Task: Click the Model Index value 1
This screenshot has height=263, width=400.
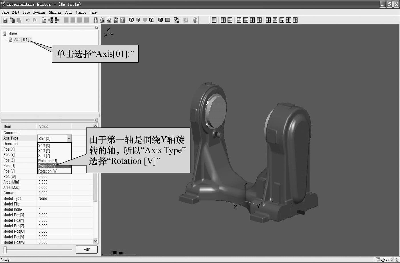Action: 40,209
